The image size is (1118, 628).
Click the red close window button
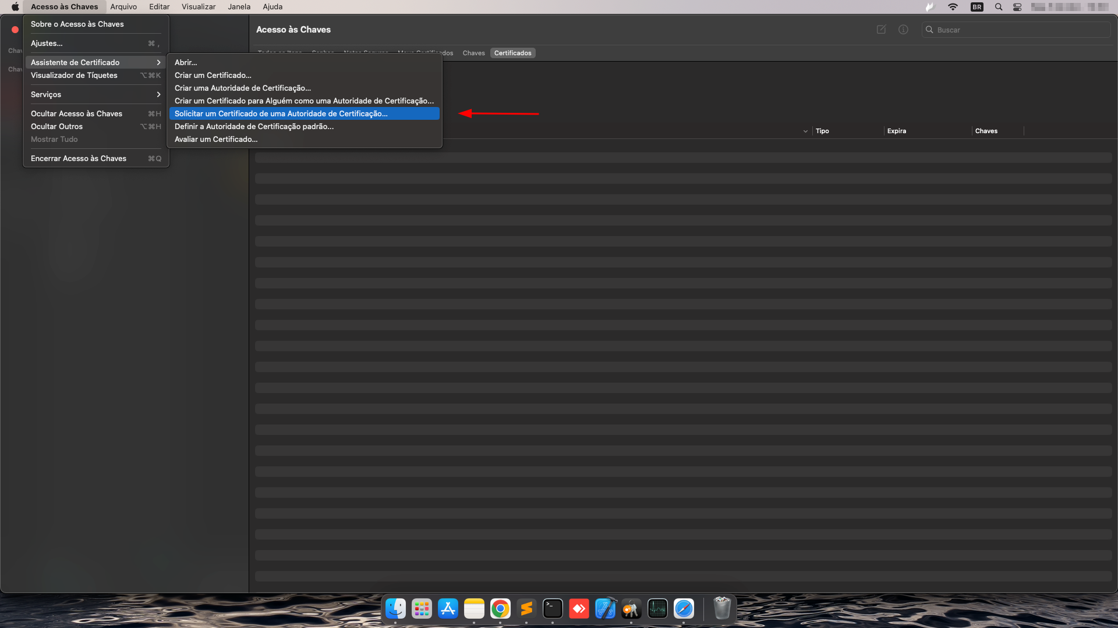click(x=15, y=30)
